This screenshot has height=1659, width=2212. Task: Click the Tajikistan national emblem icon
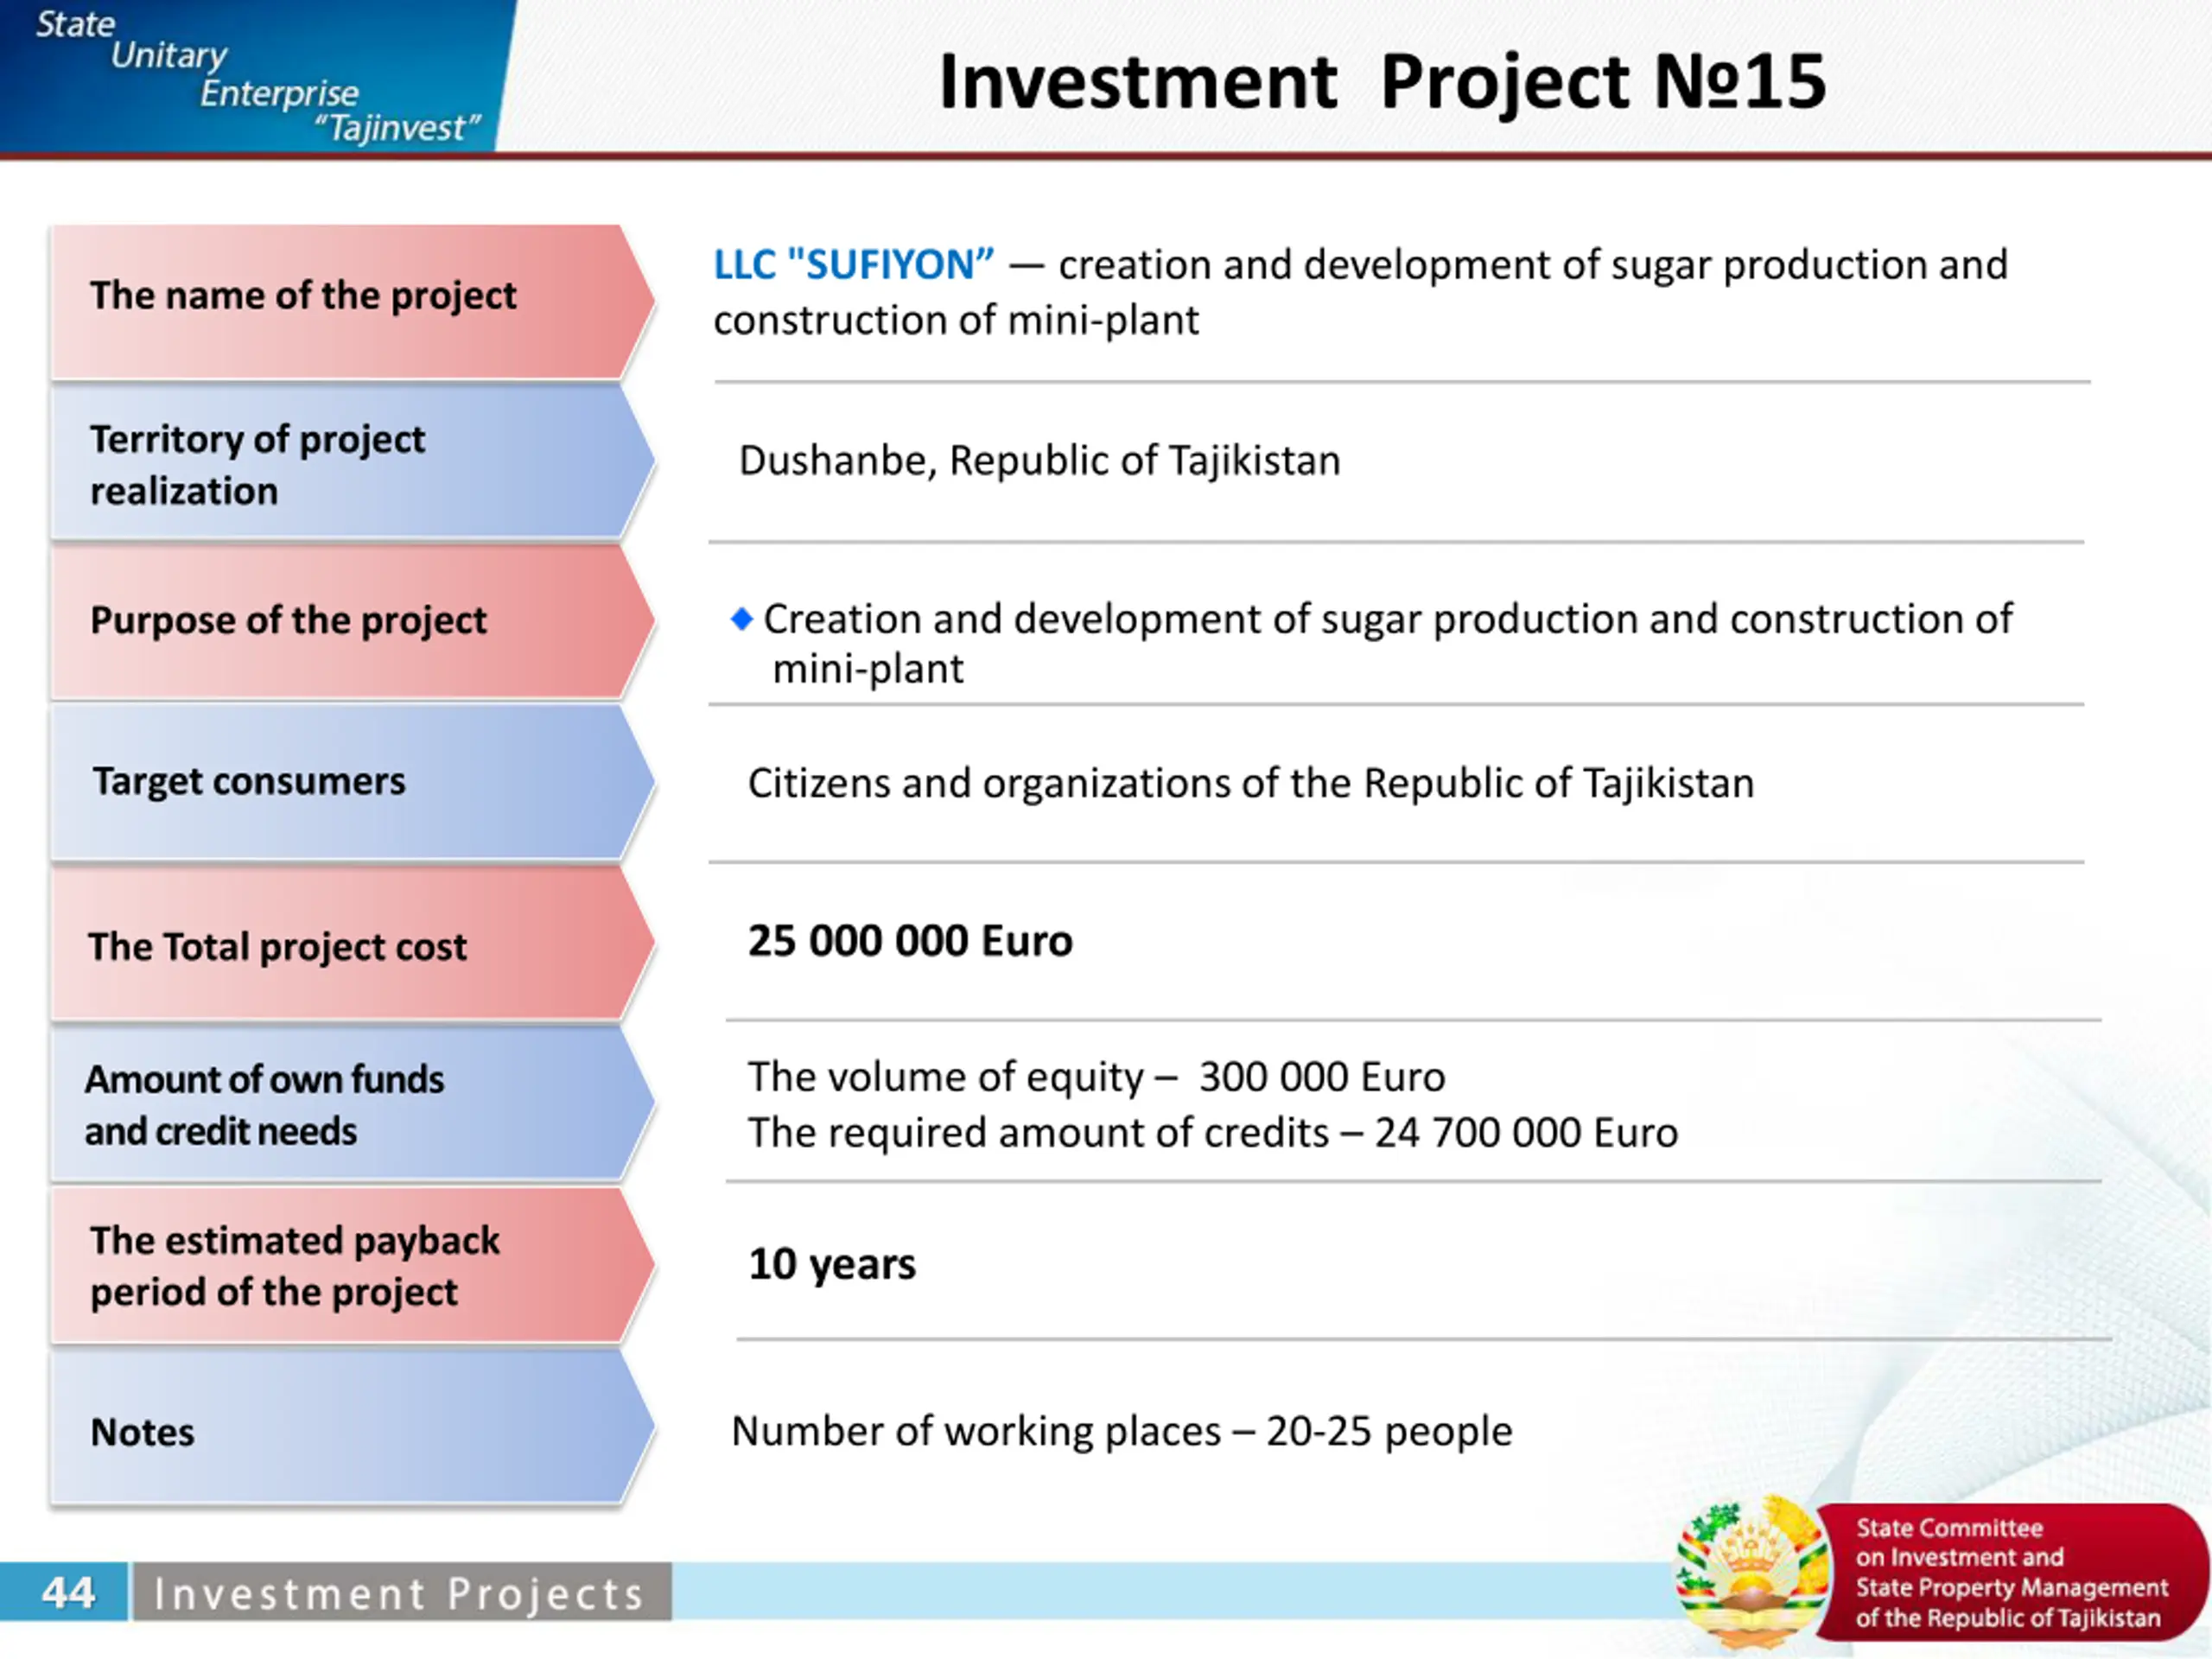[1753, 1572]
